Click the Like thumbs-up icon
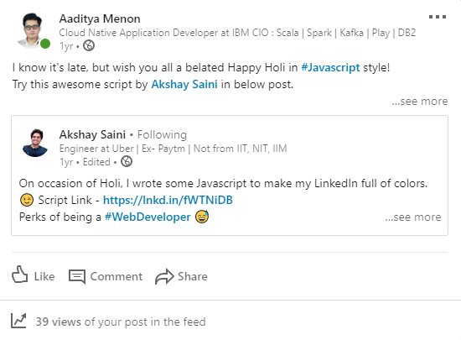Screen dimensions: 461x340 point(20,275)
